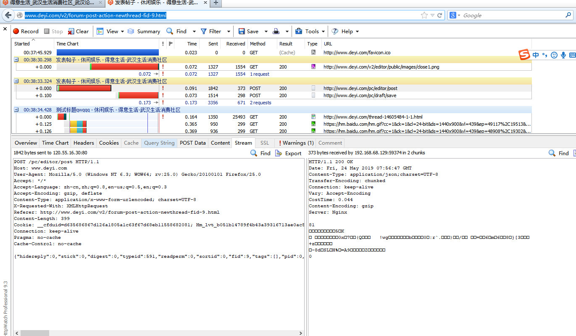576x336 pixels.
Task: Expand the Tools dropdown menu
Action: [324, 31]
